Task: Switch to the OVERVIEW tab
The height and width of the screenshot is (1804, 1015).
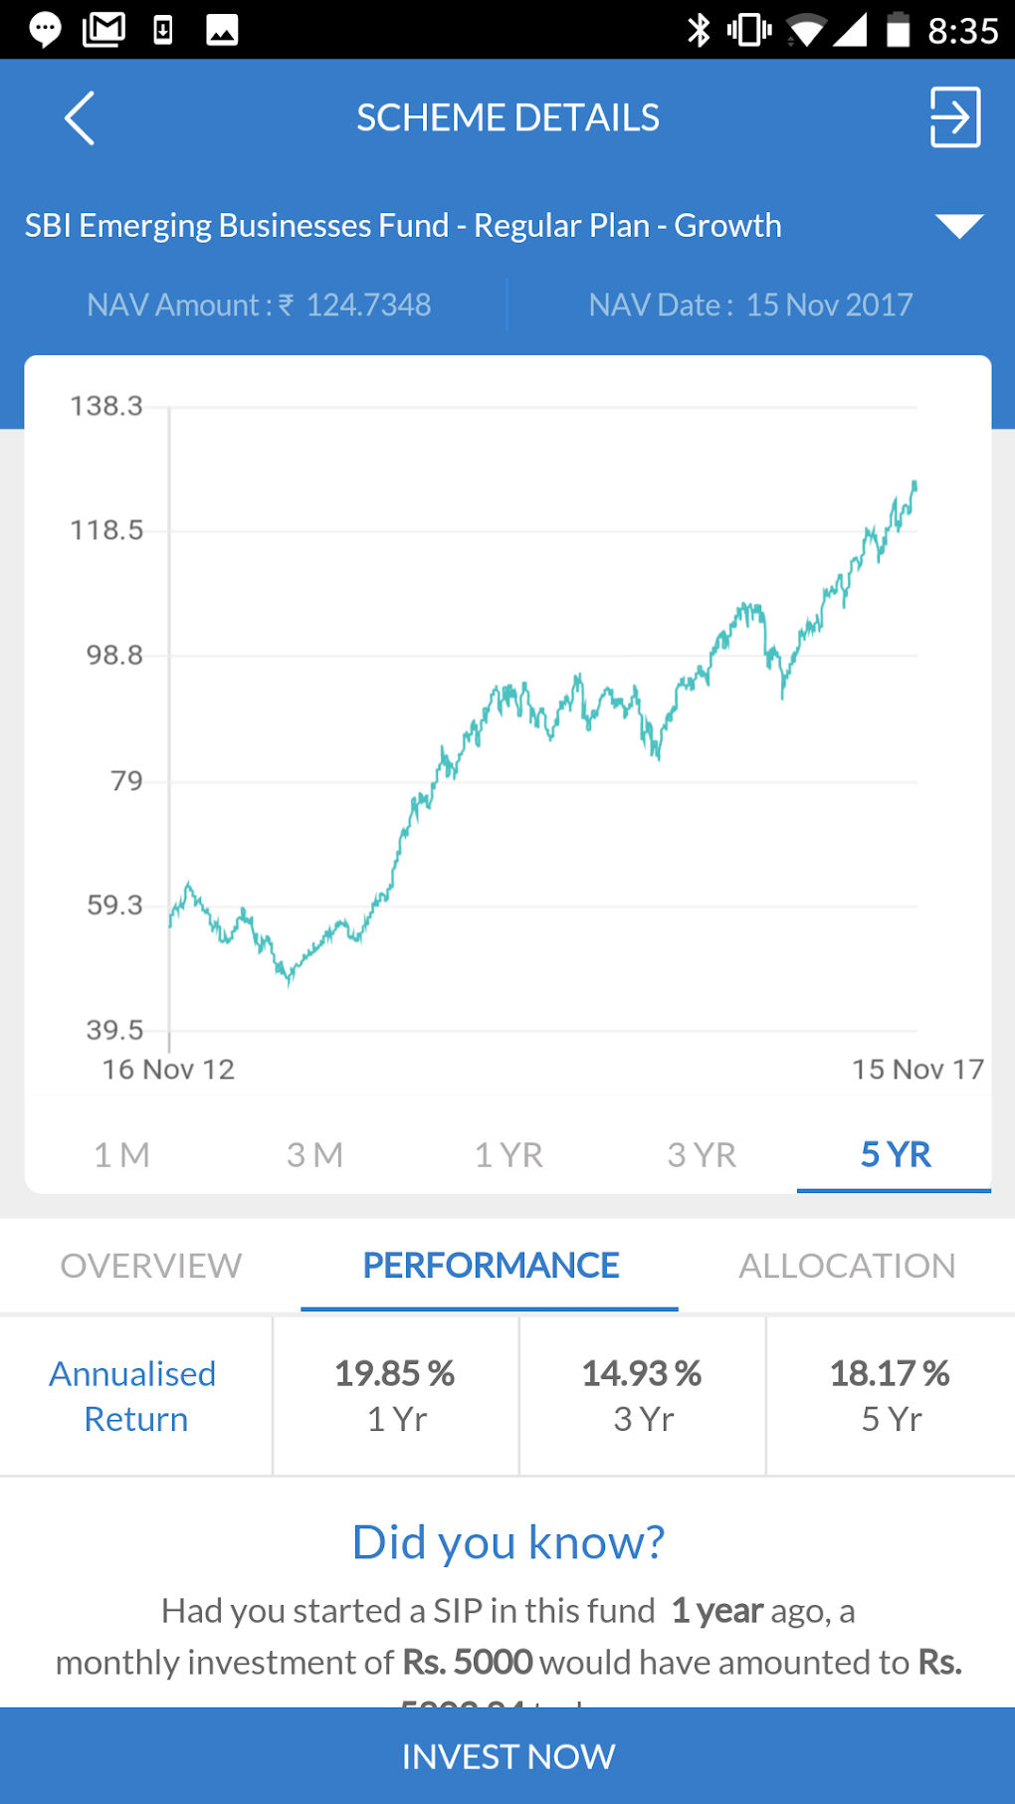Action: (x=150, y=1265)
